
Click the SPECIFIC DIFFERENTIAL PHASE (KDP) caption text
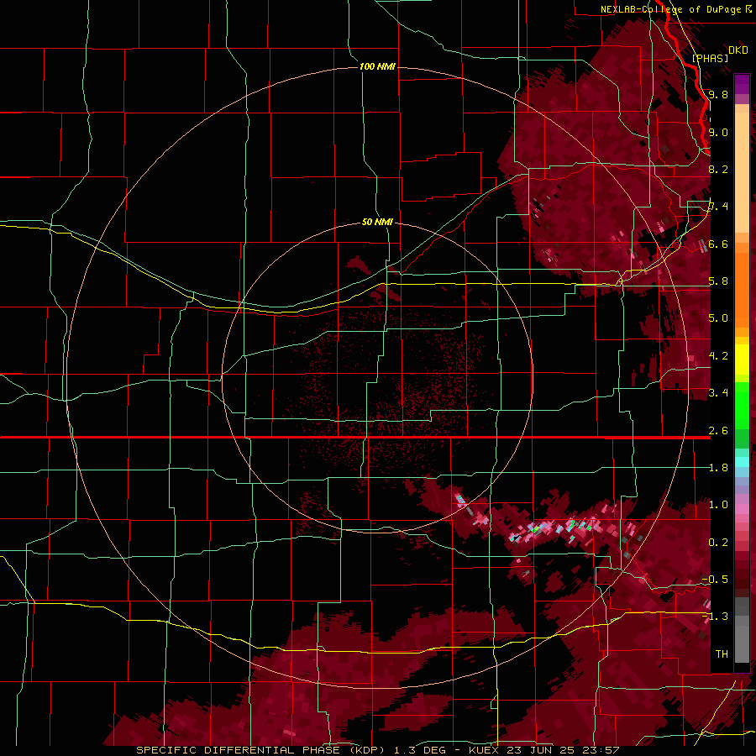click(259, 750)
